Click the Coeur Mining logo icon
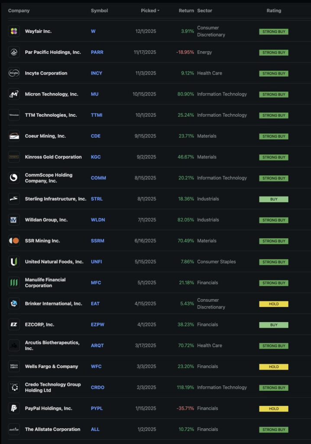This screenshot has height=444, width=311. (x=14, y=136)
